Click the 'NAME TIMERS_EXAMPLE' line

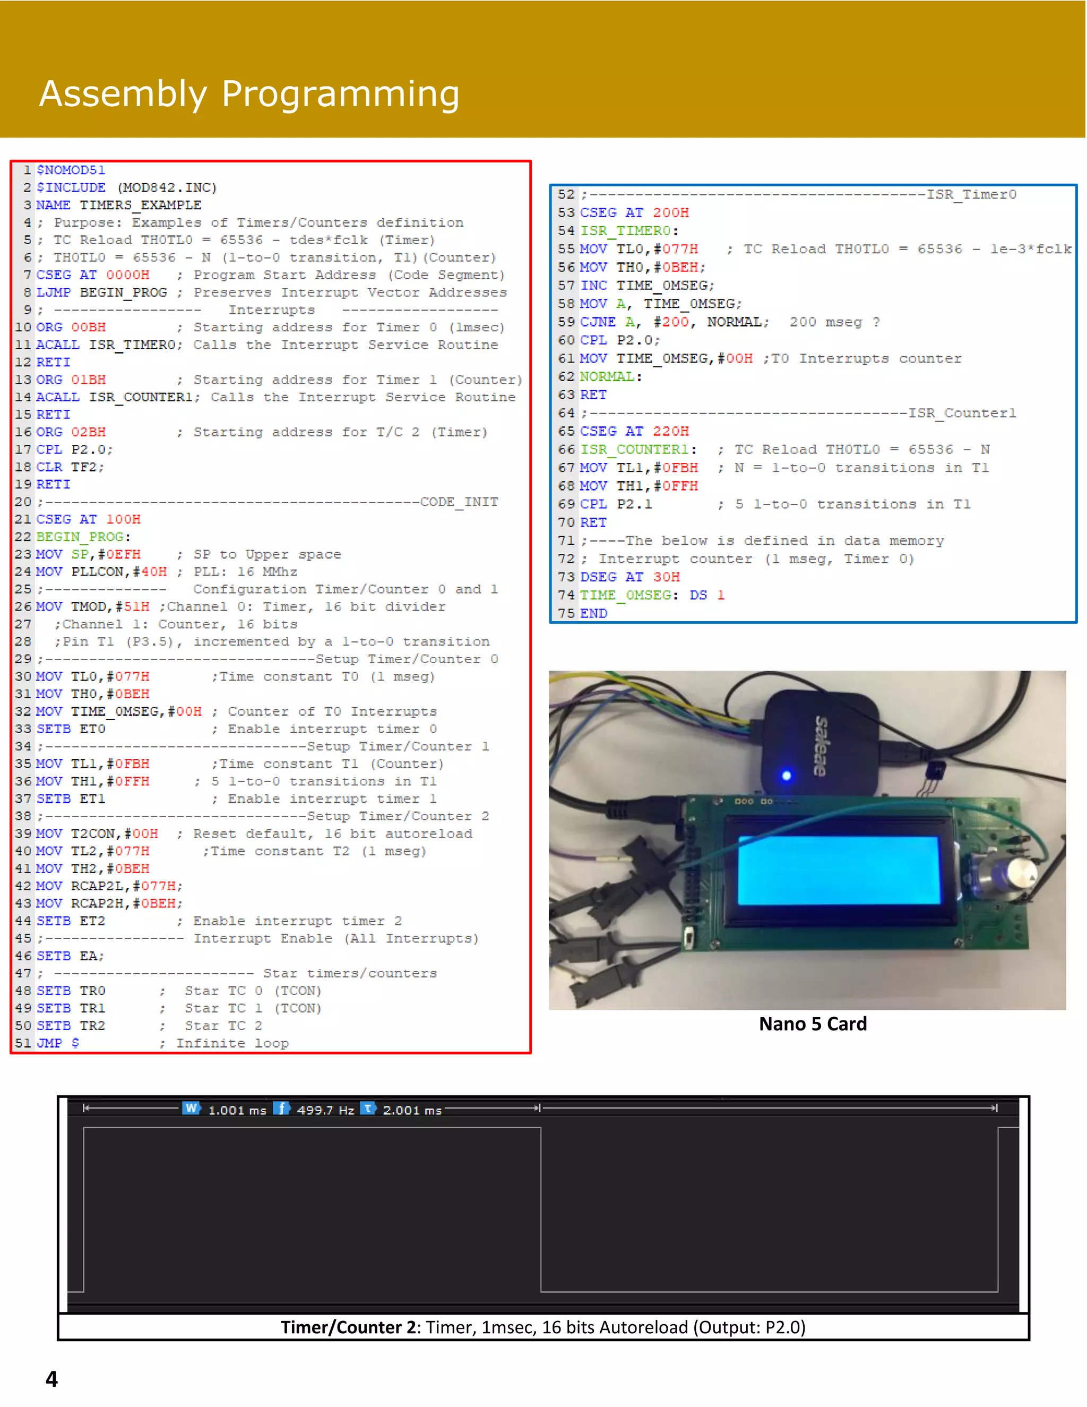pyautogui.click(x=118, y=205)
